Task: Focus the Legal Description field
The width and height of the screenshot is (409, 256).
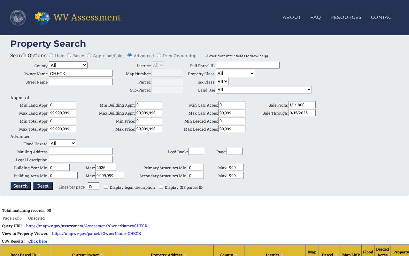Action: point(81,159)
